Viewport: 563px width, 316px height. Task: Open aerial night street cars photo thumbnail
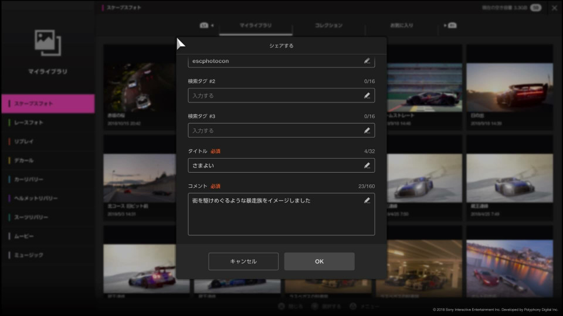tap(140, 87)
